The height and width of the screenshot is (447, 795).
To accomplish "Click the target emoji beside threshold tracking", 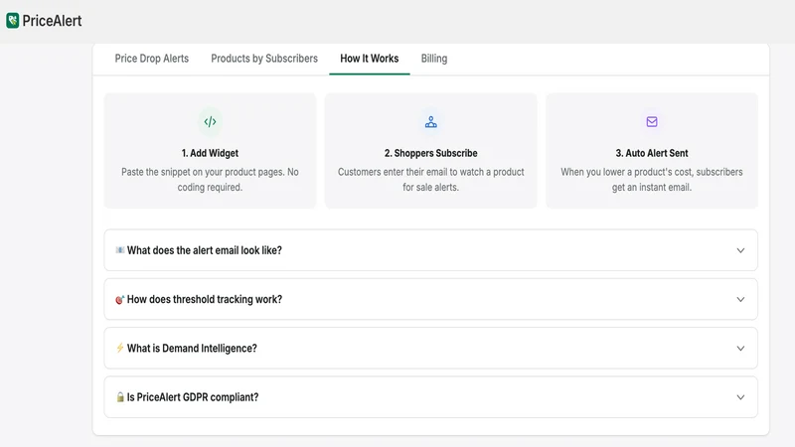I will [x=120, y=300].
